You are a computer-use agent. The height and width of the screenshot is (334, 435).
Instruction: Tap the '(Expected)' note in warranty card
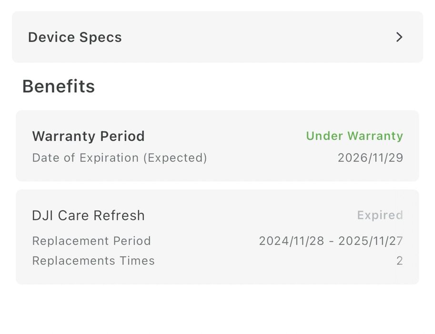tap(175, 157)
